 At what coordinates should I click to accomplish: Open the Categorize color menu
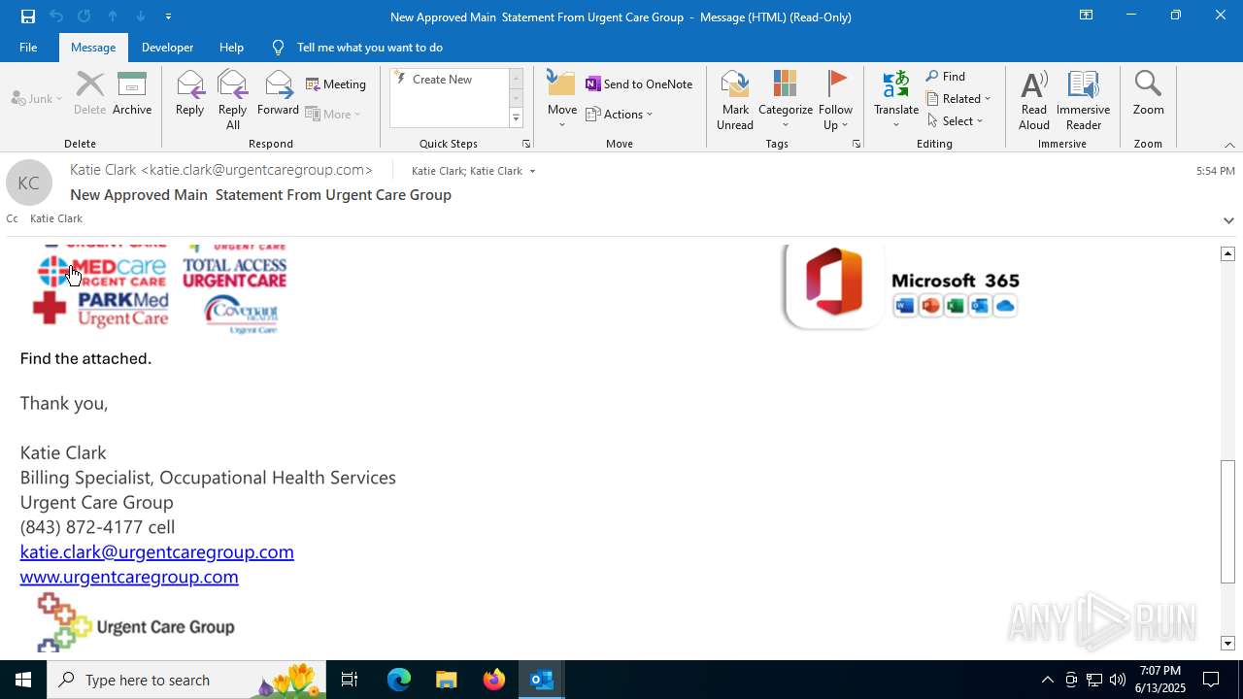tap(786, 100)
